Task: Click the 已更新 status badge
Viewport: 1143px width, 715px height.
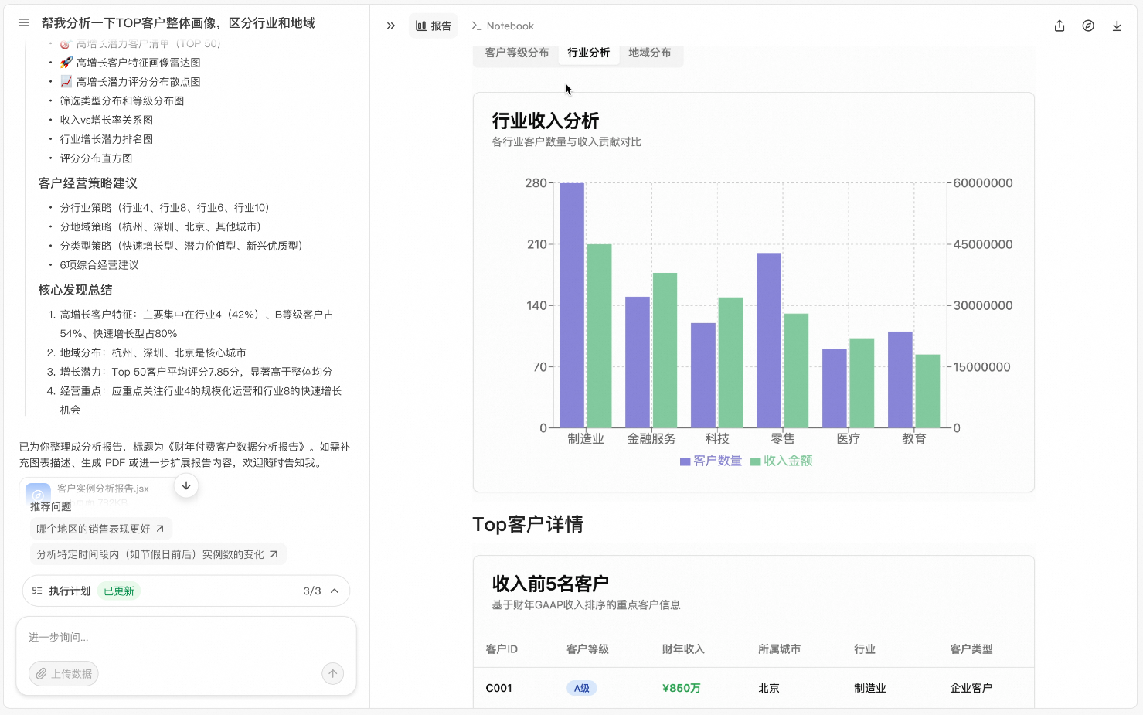Action: pos(119,591)
